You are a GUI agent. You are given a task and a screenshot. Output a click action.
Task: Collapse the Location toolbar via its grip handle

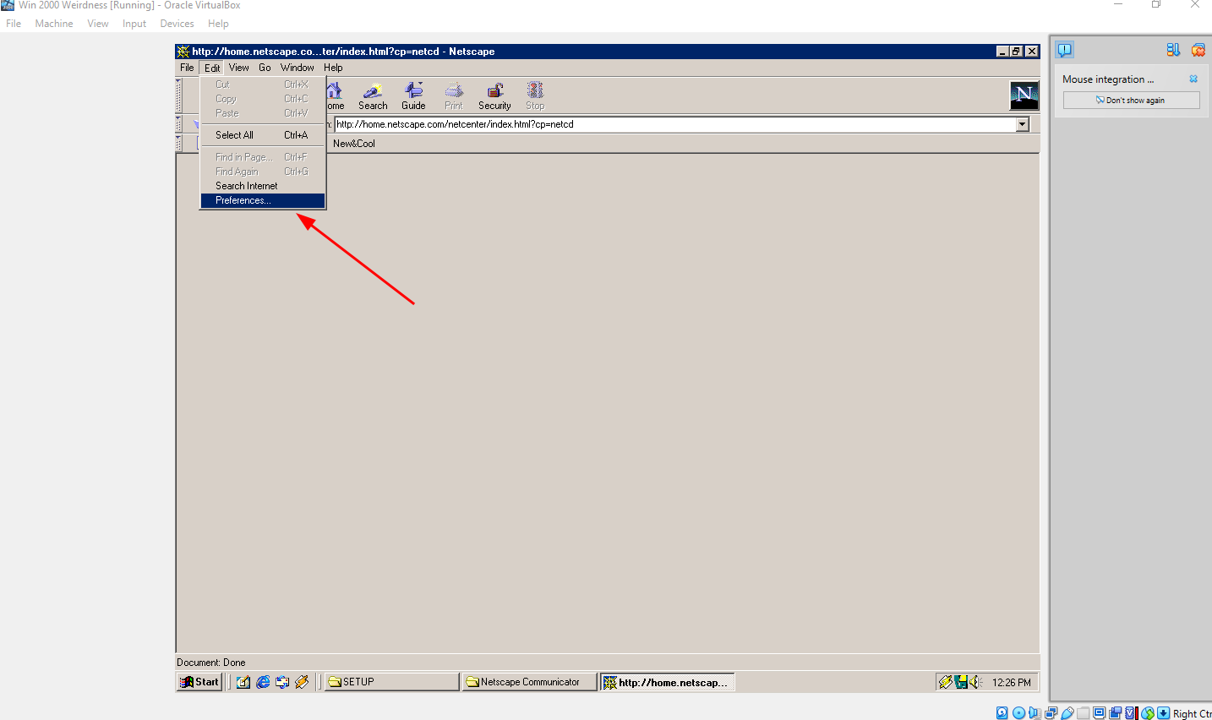(178, 124)
